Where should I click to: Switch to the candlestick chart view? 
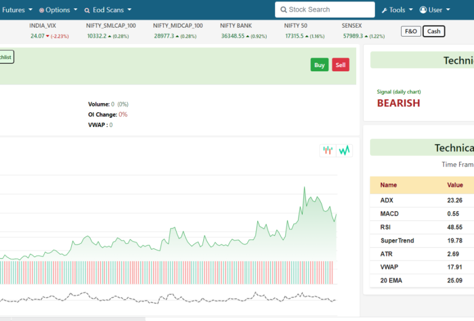[x=328, y=150]
